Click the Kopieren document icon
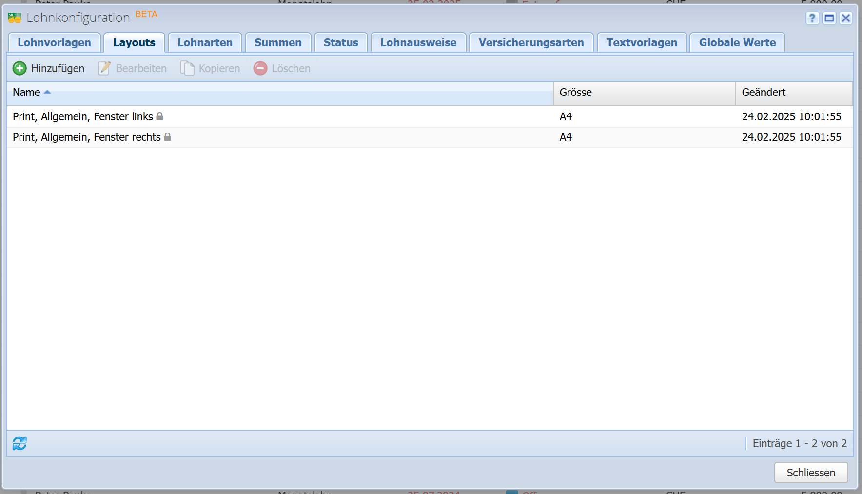862x494 pixels. [187, 68]
